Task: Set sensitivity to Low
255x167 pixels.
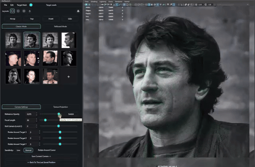Action: 18,150
